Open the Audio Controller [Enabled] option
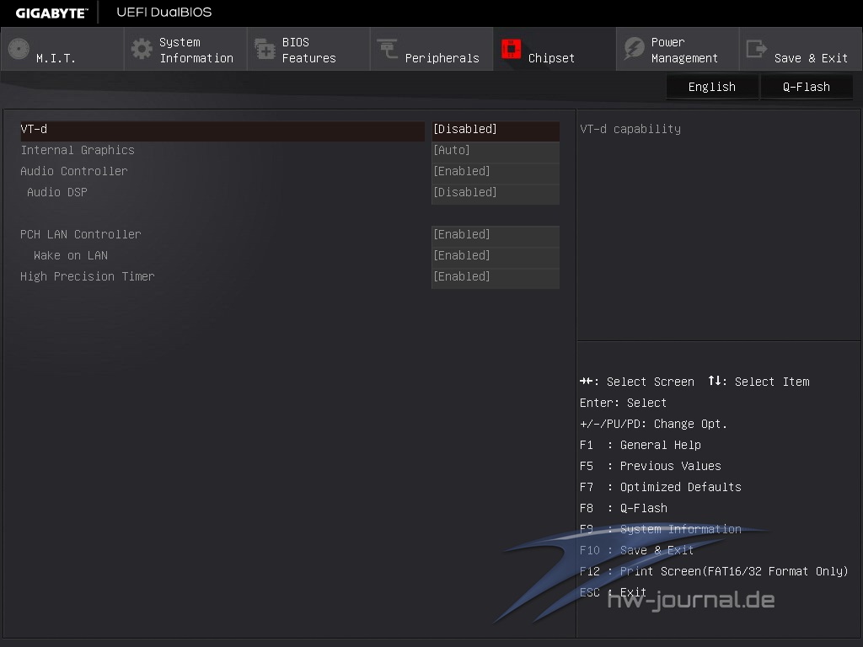The height and width of the screenshot is (647, 863). (495, 172)
